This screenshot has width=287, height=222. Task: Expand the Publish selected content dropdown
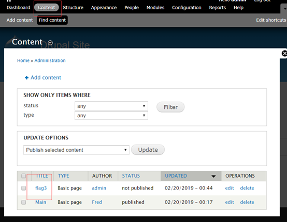(76, 150)
